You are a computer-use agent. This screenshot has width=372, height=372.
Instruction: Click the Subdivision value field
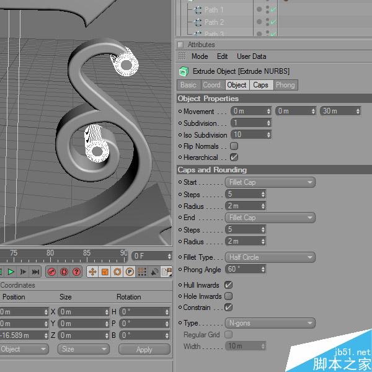[x=251, y=123]
